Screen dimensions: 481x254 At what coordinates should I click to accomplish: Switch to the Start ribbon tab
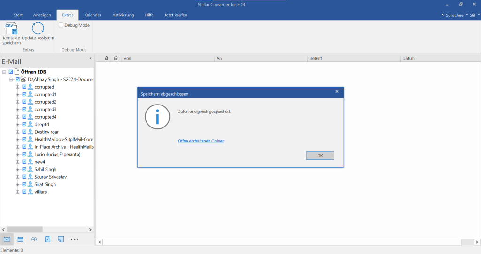coord(18,15)
